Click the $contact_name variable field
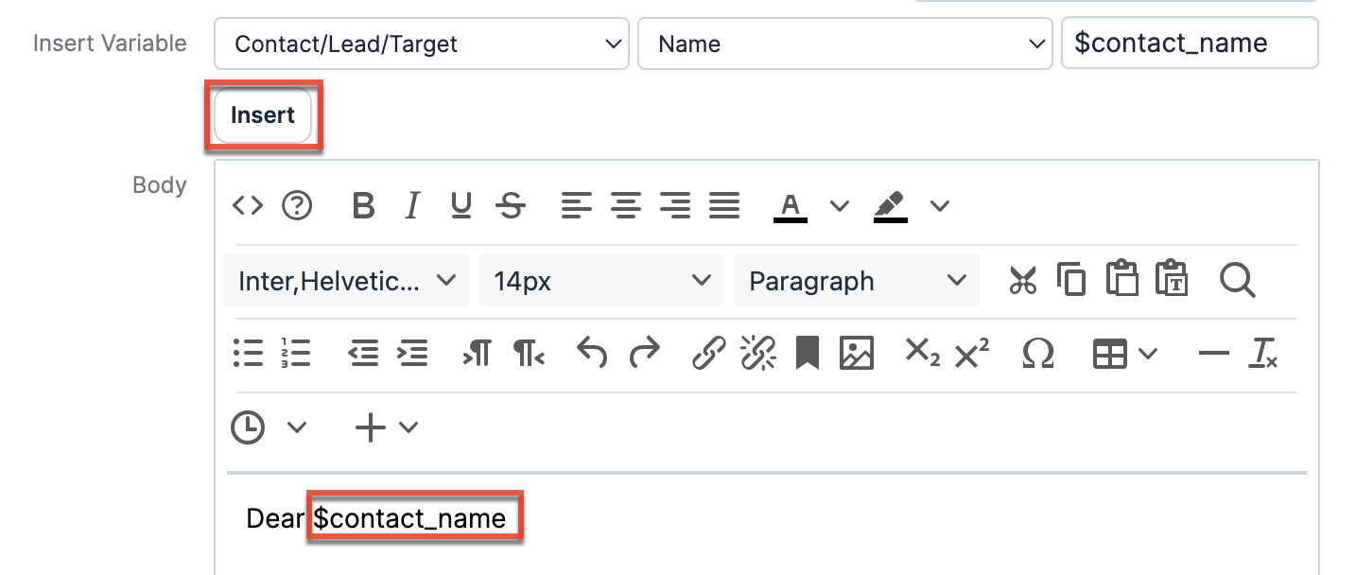This screenshot has width=1356, height=575. [x=1189, y=44]
